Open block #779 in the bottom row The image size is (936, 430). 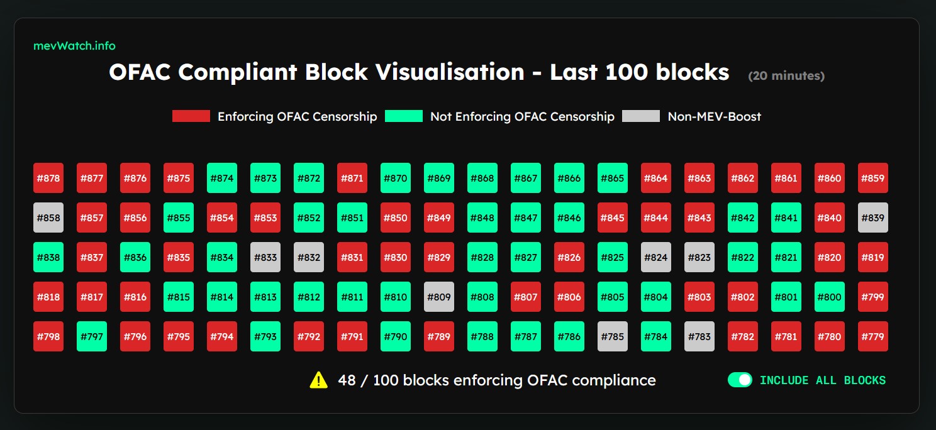[873, 336]
